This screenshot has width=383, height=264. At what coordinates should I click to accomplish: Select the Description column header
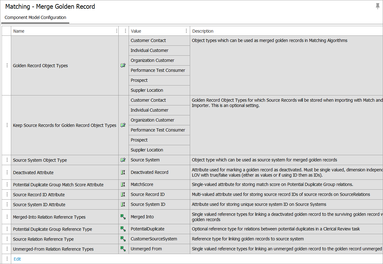click(x=203, y=31)
